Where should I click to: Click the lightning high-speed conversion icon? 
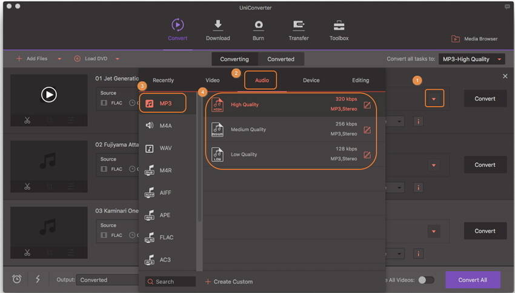point(38,279)
